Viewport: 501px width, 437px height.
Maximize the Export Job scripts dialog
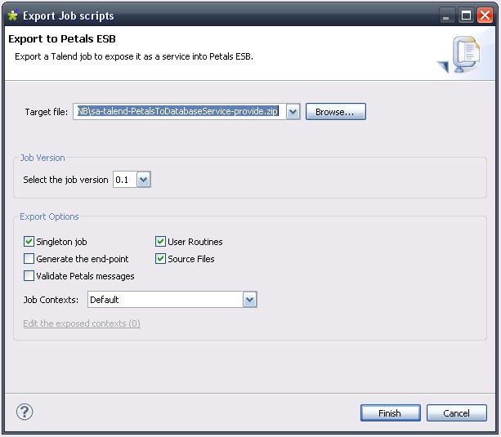(x=466, y=16)
